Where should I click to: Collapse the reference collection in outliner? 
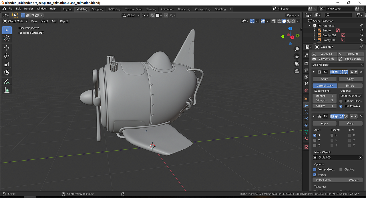click(x=310, y=26)
